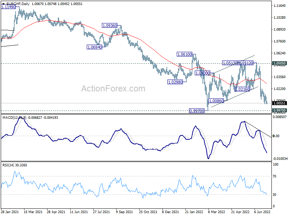Click the RSI 30 level label
This screenshot has height=216, width=288.
(x=274, y=195)
